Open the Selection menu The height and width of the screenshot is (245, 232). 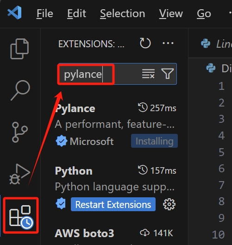[x=123, y=13]
